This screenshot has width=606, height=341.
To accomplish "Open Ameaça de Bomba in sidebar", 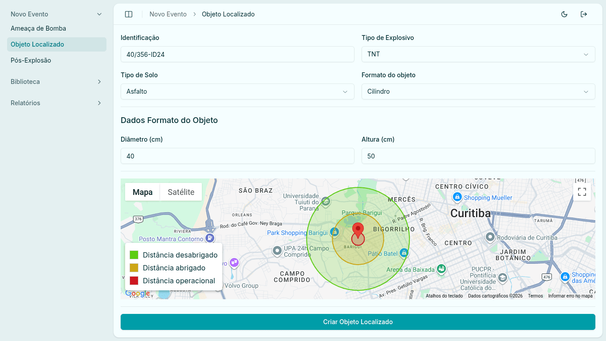I will (38, 28).
